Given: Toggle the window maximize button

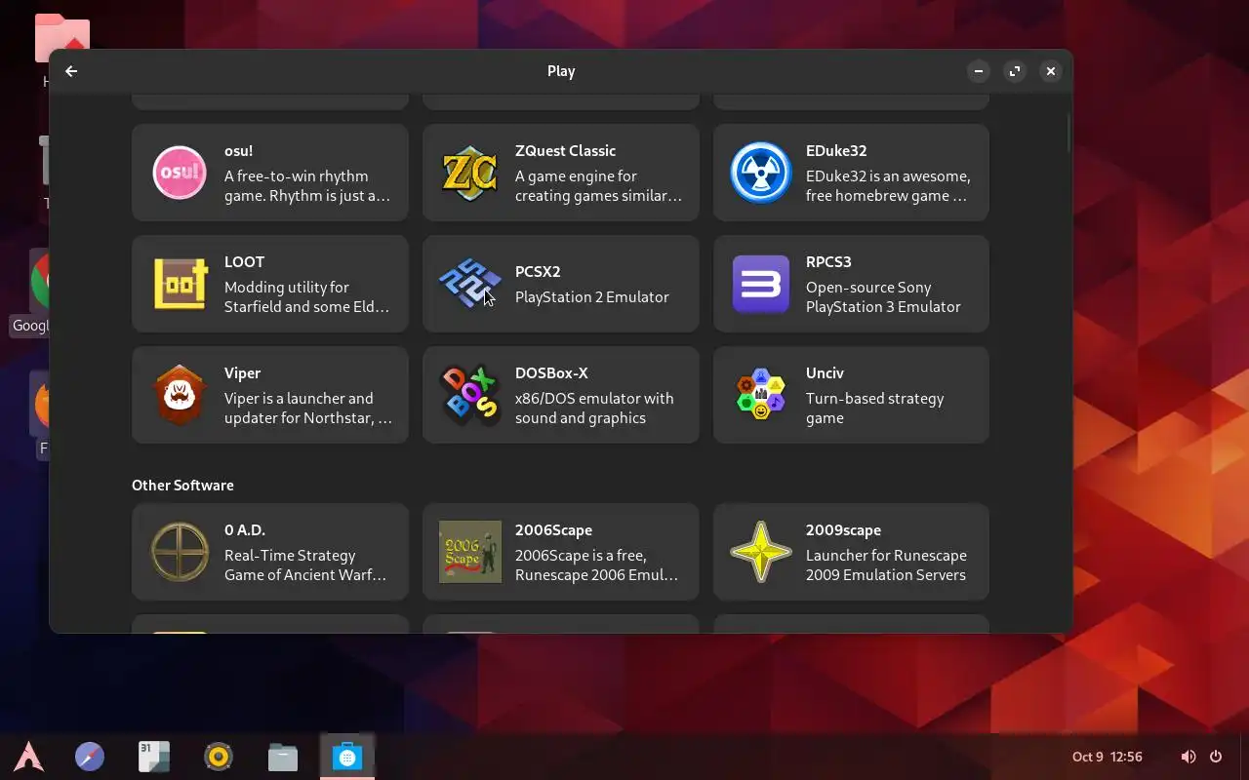Looking at the screenshot, I should (1015, 71).
